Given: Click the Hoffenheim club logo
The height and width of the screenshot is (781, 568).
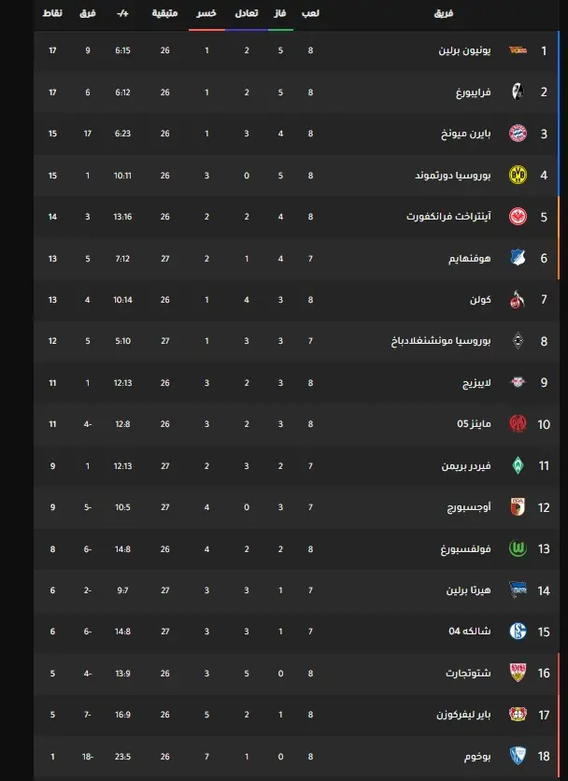Looking at the screenshot, I should (x=517, y=258).
